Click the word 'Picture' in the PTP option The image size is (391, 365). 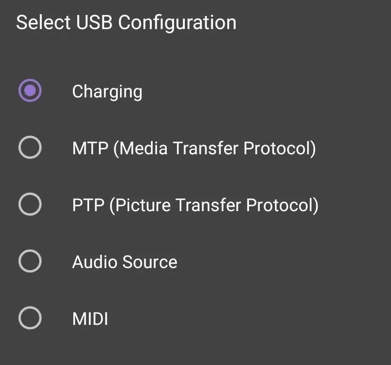tap(143, 205)
